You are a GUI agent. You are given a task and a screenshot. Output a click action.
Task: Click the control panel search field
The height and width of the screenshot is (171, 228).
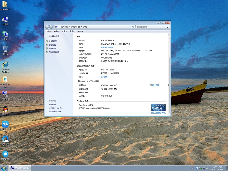[153, 27]
